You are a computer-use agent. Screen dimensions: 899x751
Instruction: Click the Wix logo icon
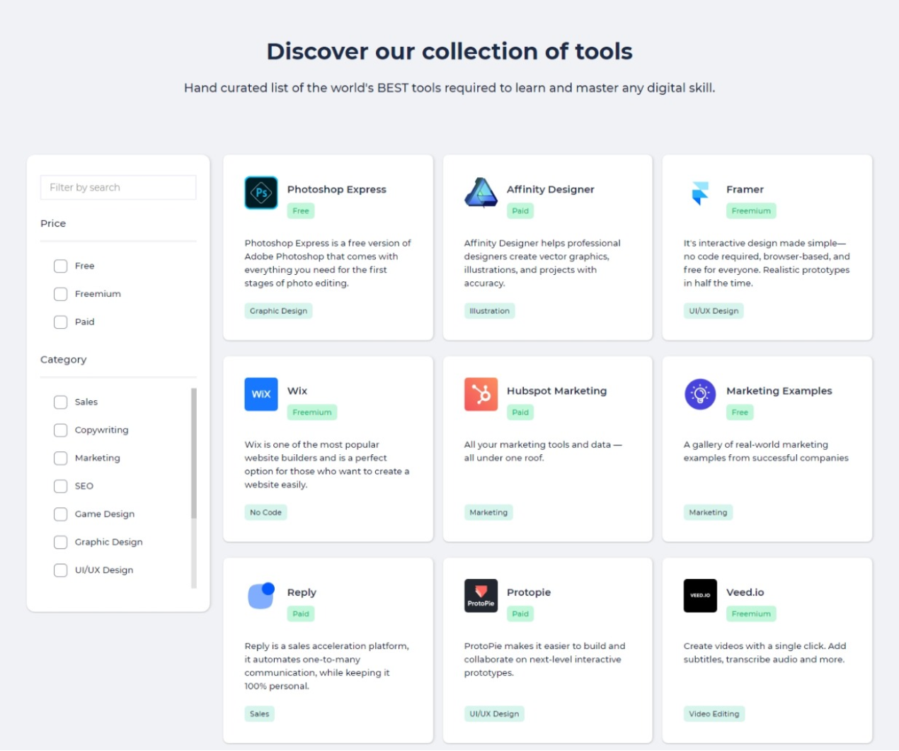tap(261, 394)
